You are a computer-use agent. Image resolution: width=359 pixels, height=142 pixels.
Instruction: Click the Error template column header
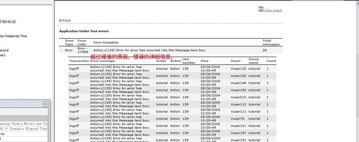106,43
